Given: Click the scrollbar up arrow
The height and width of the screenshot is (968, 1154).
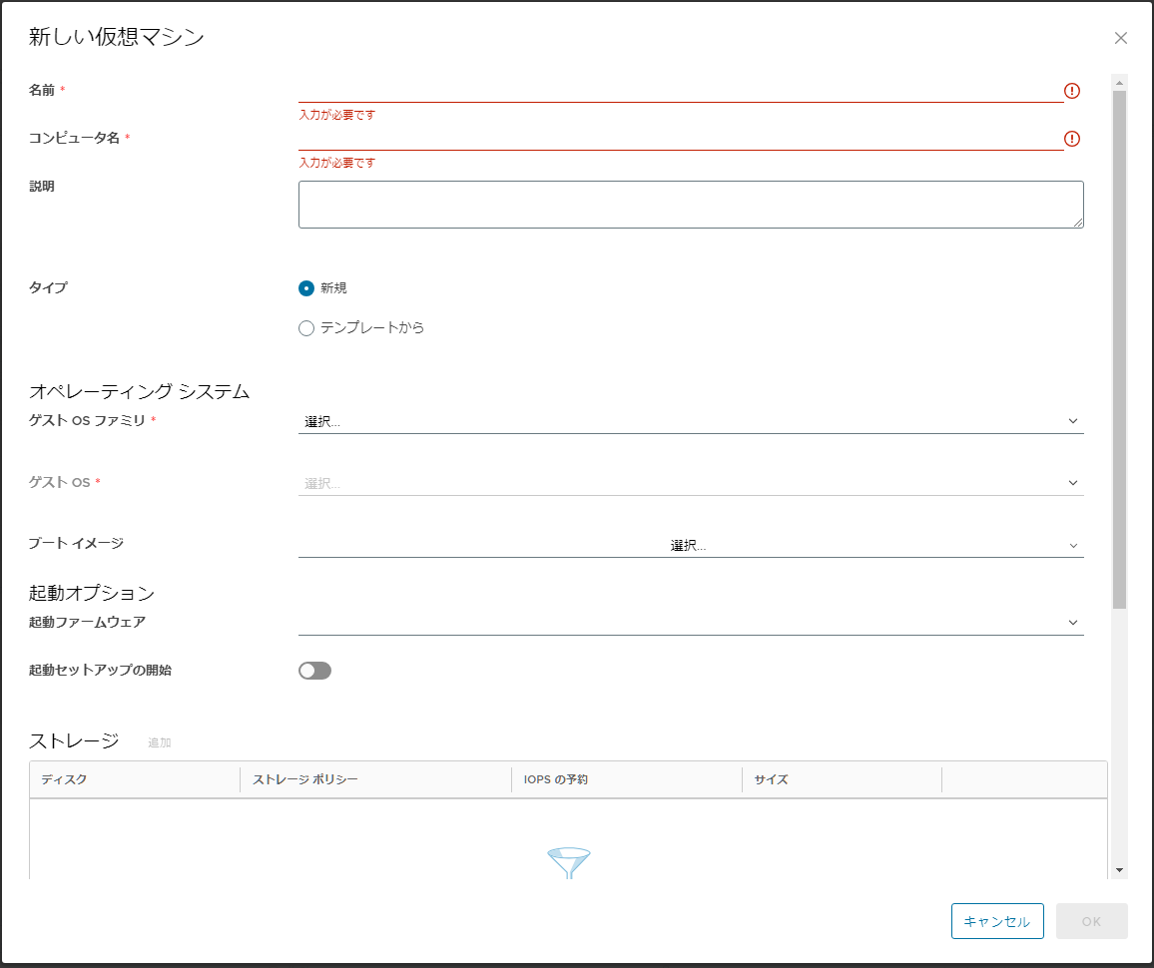Looking at the screenshot, I should click(1119, 83).
